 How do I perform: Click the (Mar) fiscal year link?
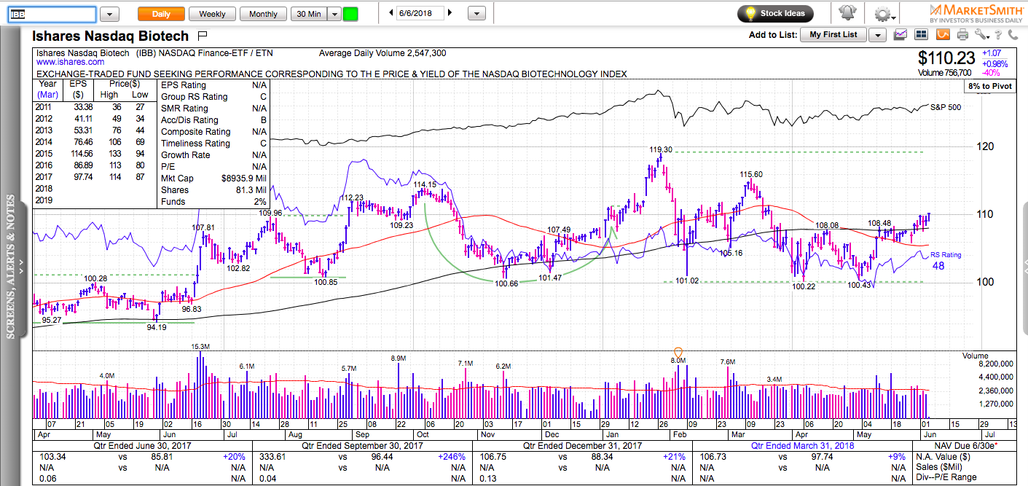tap(49, 95)
